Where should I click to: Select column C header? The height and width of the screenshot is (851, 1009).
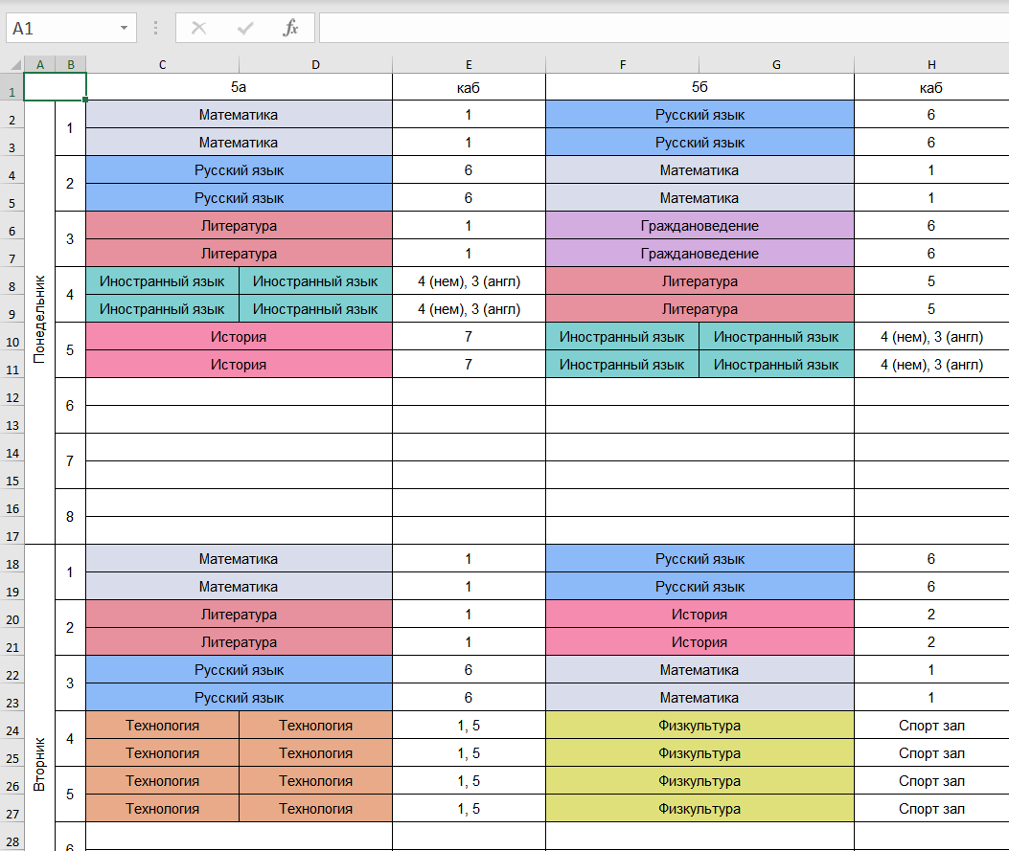point(162,64)
